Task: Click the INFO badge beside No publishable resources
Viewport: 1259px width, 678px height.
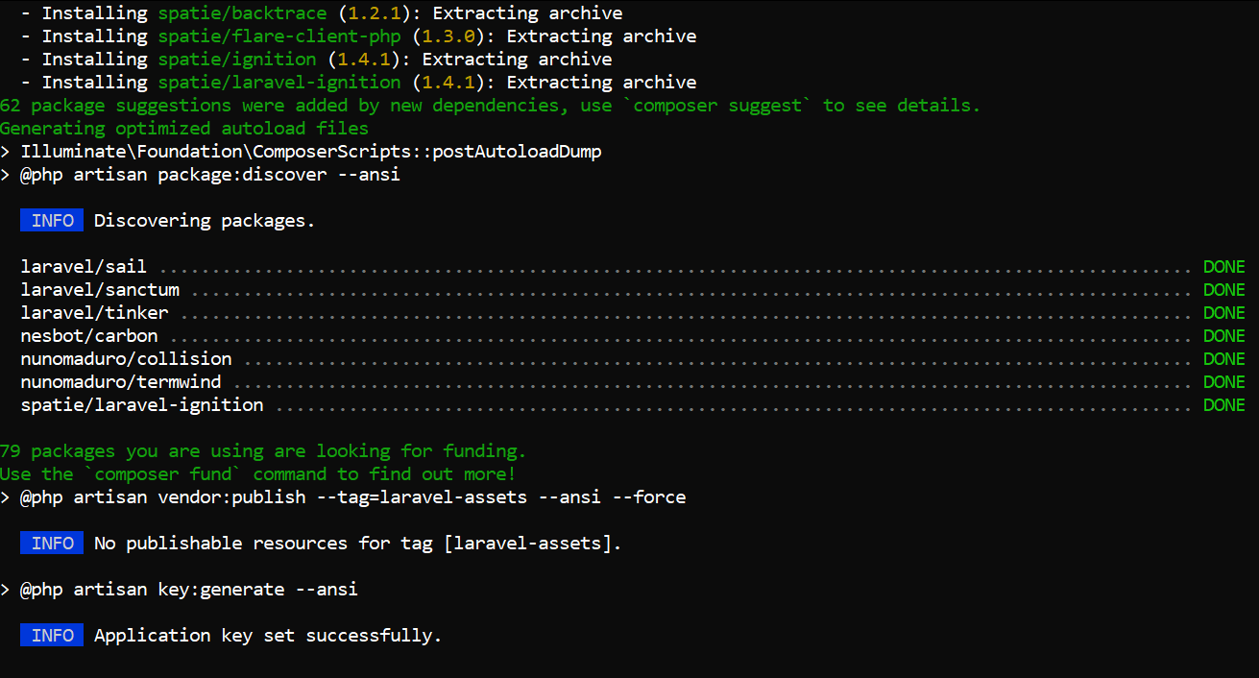Action: [x=52, y=544]
